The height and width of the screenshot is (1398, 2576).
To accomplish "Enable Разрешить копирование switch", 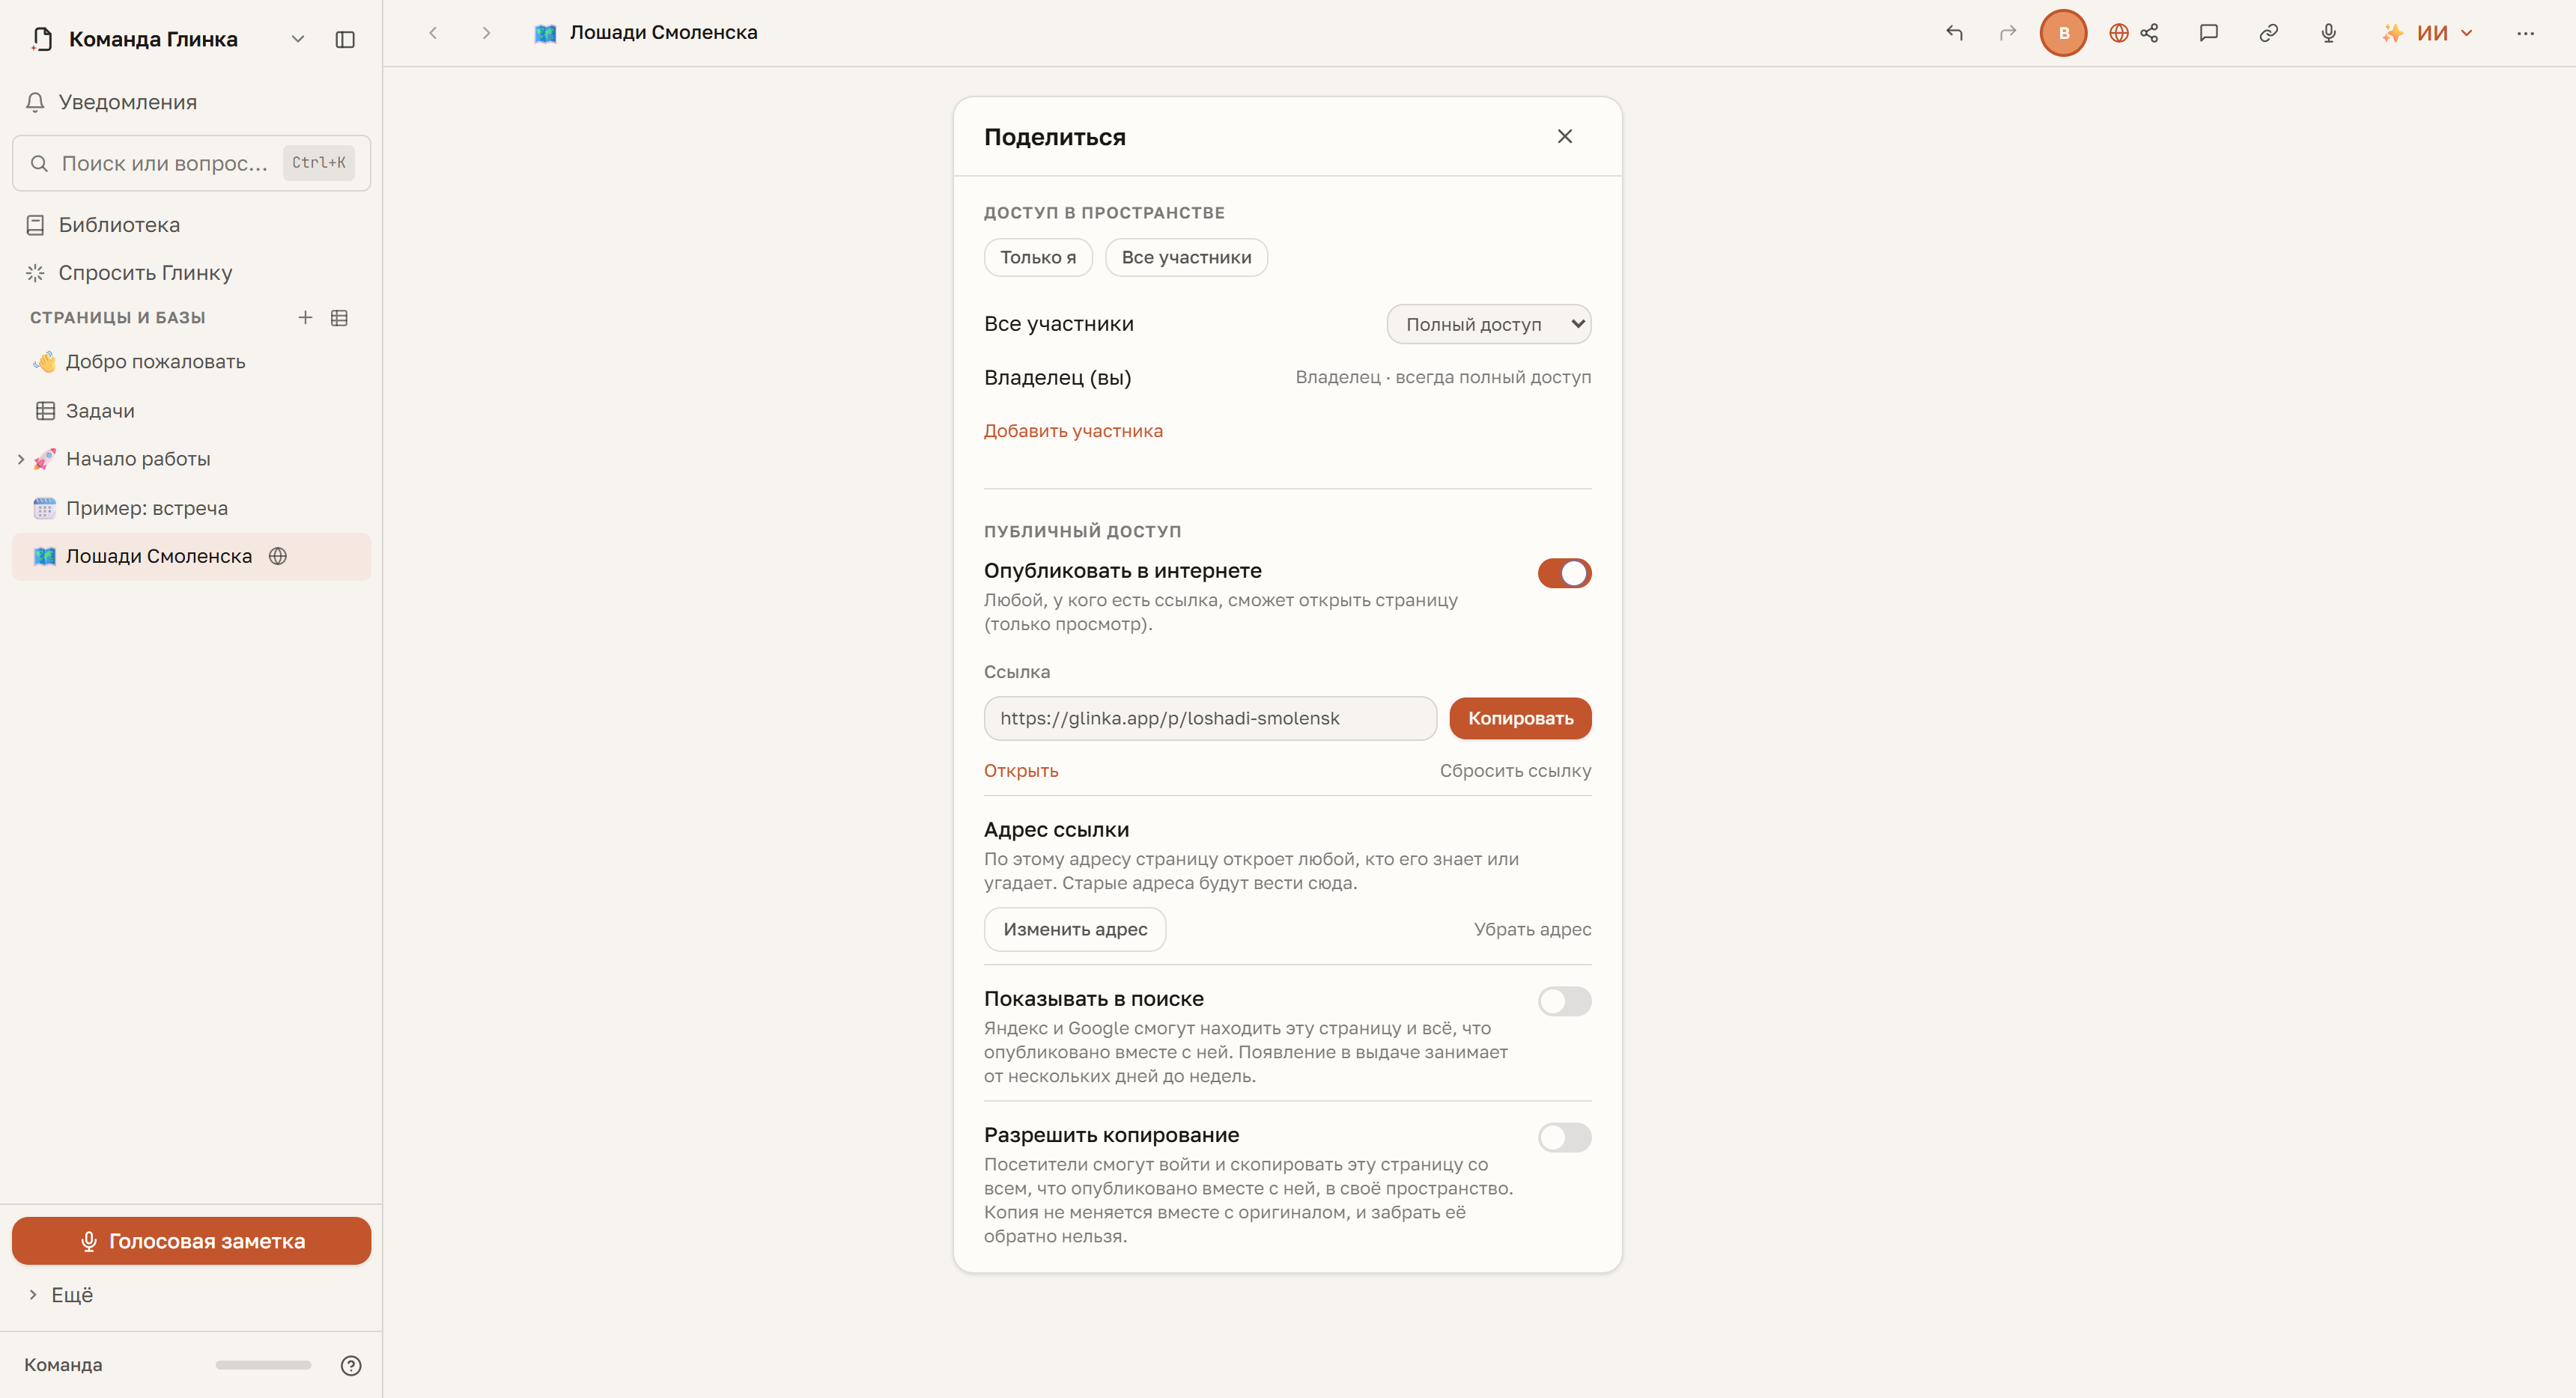I will coord(1564,1136).
